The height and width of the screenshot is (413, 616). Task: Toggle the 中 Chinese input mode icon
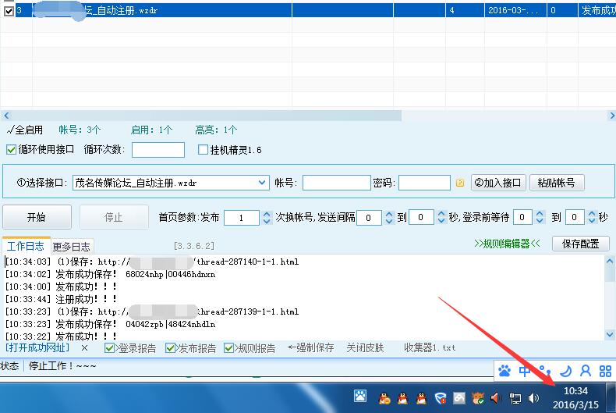pos(525,371)
